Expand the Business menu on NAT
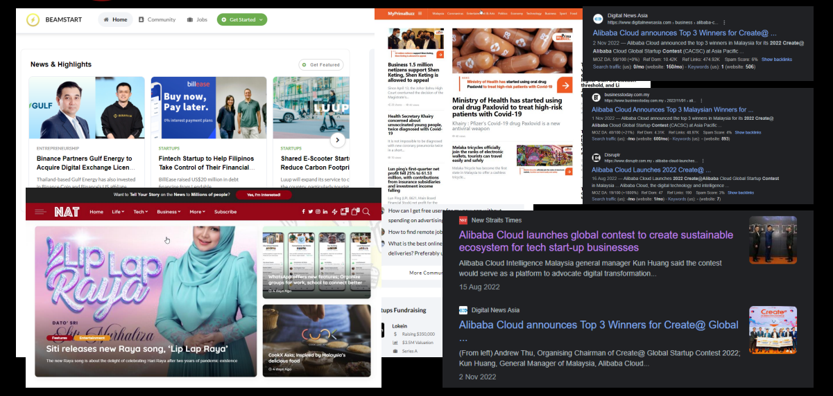This screenshot has width=833, height=396. click(169, 212)
